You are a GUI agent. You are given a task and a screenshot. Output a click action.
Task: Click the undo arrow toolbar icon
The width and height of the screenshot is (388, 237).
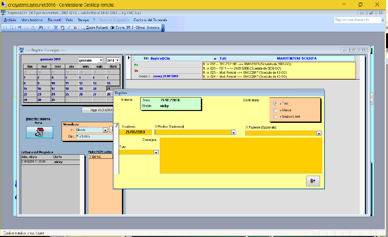pos(20,28)
